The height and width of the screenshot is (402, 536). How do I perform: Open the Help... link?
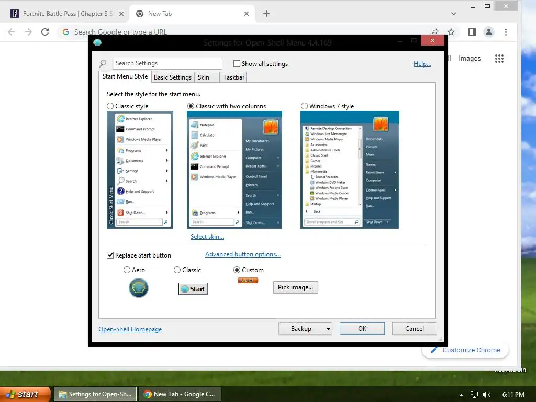[422, 64]
